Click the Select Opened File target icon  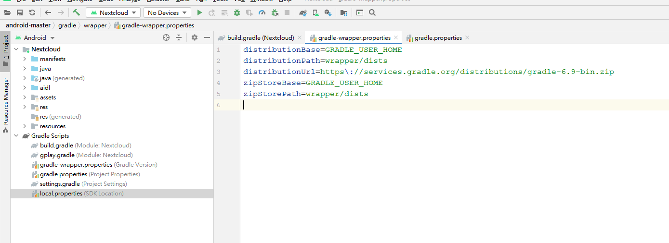(166, 37)
